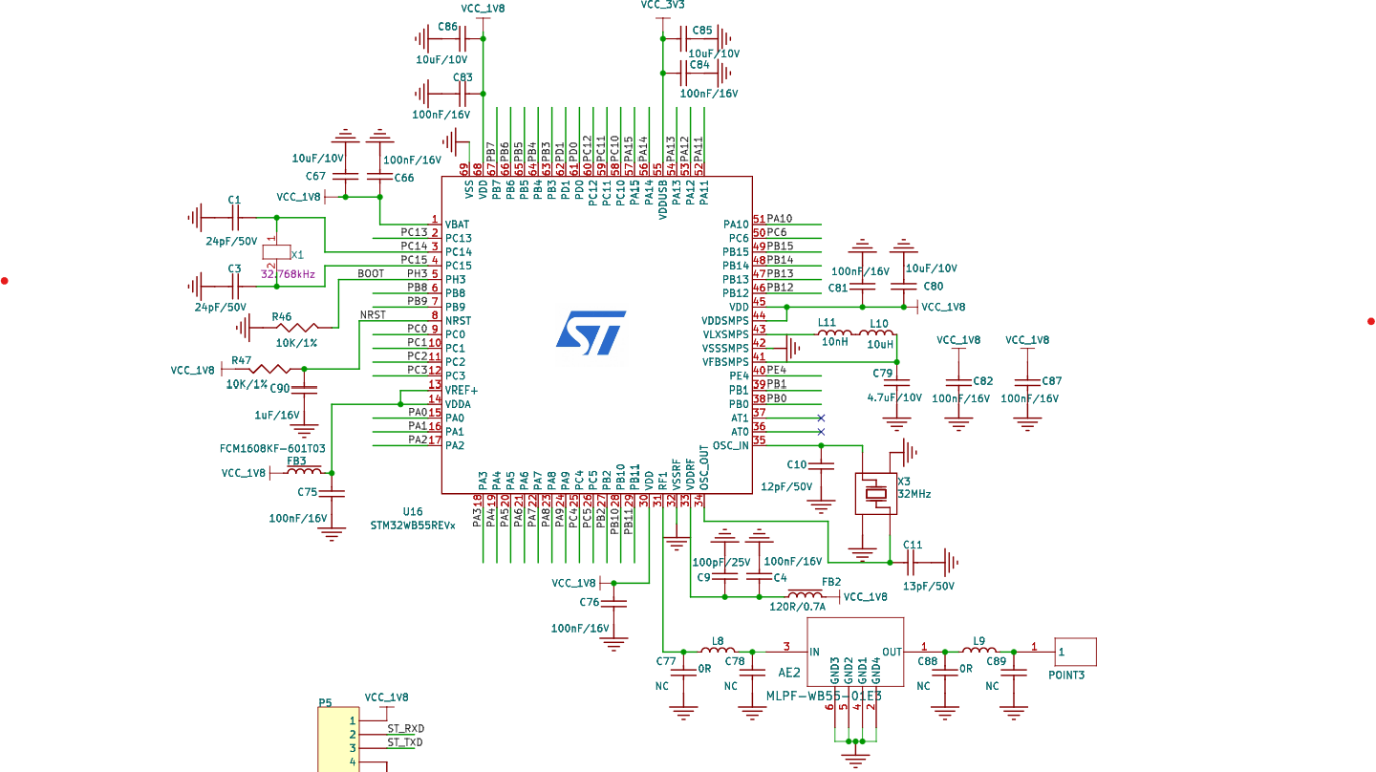Select the POINT3 connector box
1376x772 pixels.
tap(1076, 651)
